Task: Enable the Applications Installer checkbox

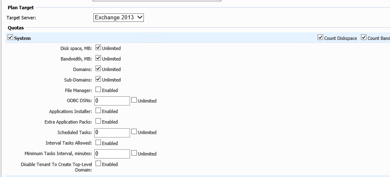Action: [x=98, y=111]
